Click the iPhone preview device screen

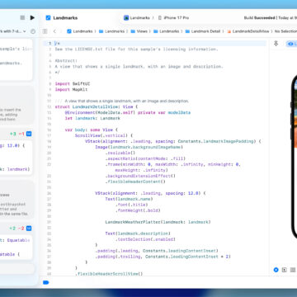tap(295, 157)
